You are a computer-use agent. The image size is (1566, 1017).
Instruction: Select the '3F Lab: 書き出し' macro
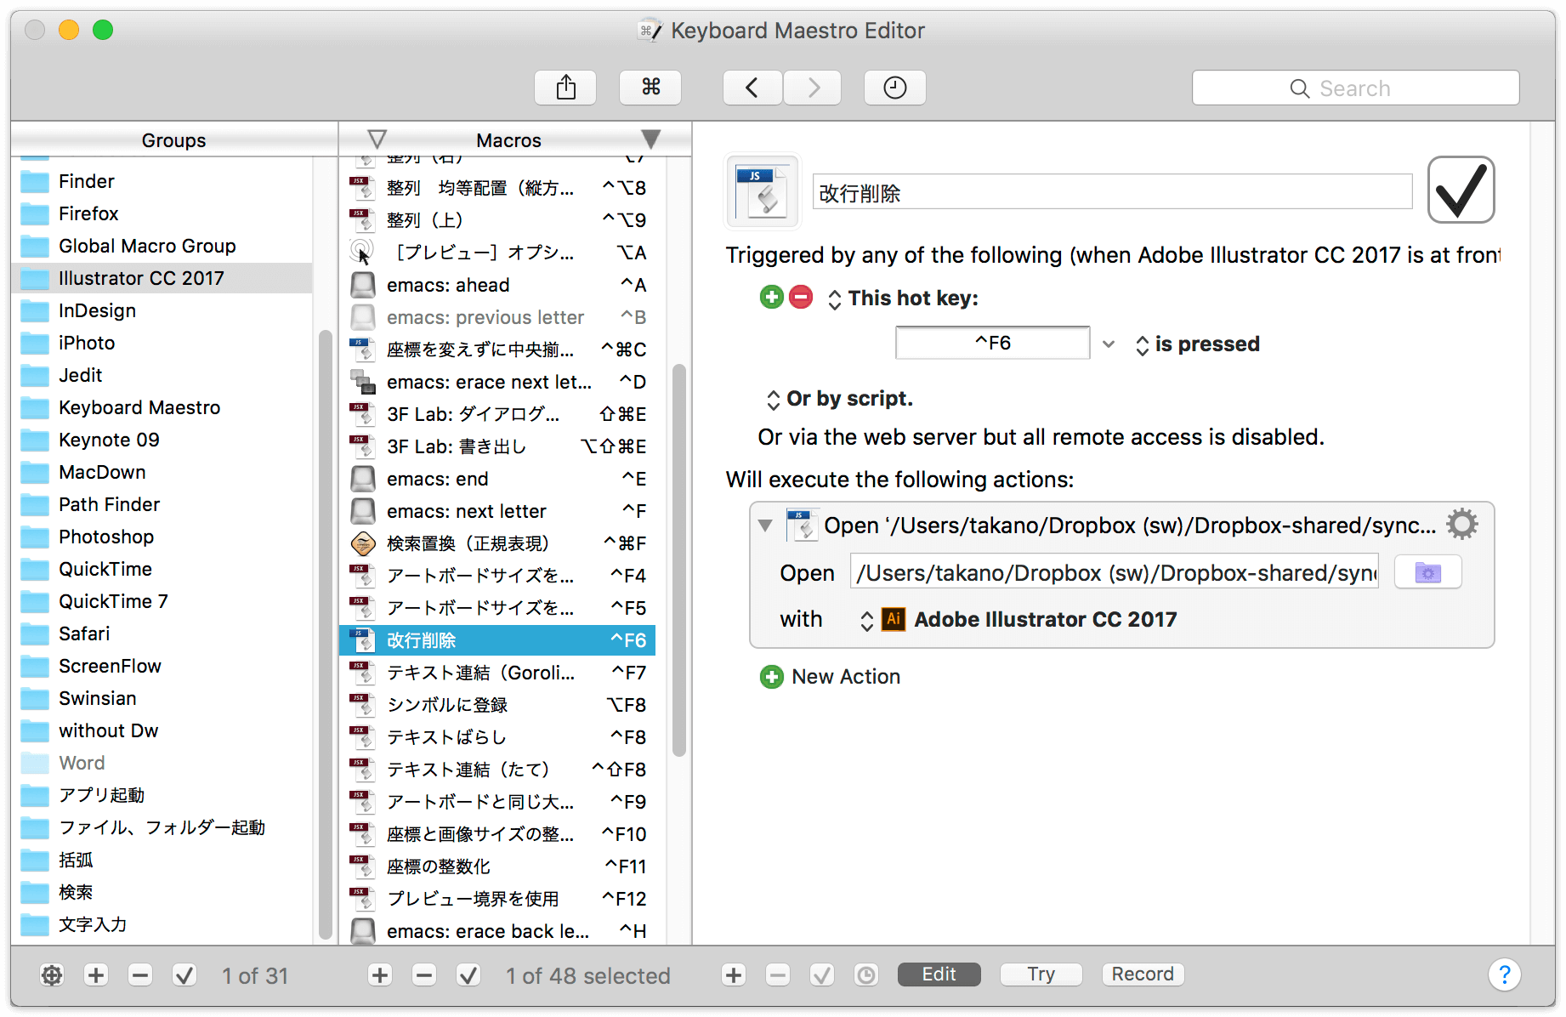pos(497,446)
